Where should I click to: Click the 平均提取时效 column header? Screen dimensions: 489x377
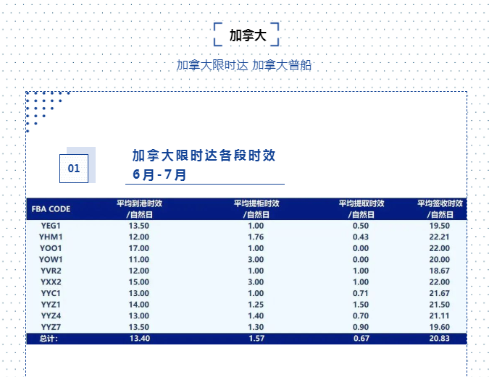coord(361,208)
